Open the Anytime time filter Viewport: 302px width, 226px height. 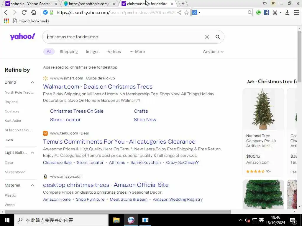pyautogui.click(x=213, y=51)
